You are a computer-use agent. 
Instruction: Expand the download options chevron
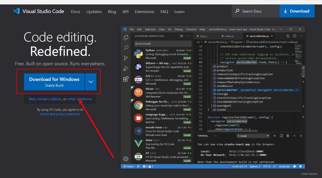(91, 82)
